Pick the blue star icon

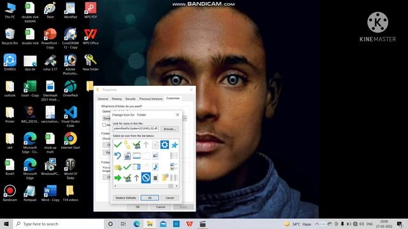click(174, 145)
